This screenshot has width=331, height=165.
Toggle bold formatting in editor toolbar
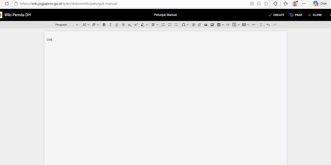tap(104, 25)
